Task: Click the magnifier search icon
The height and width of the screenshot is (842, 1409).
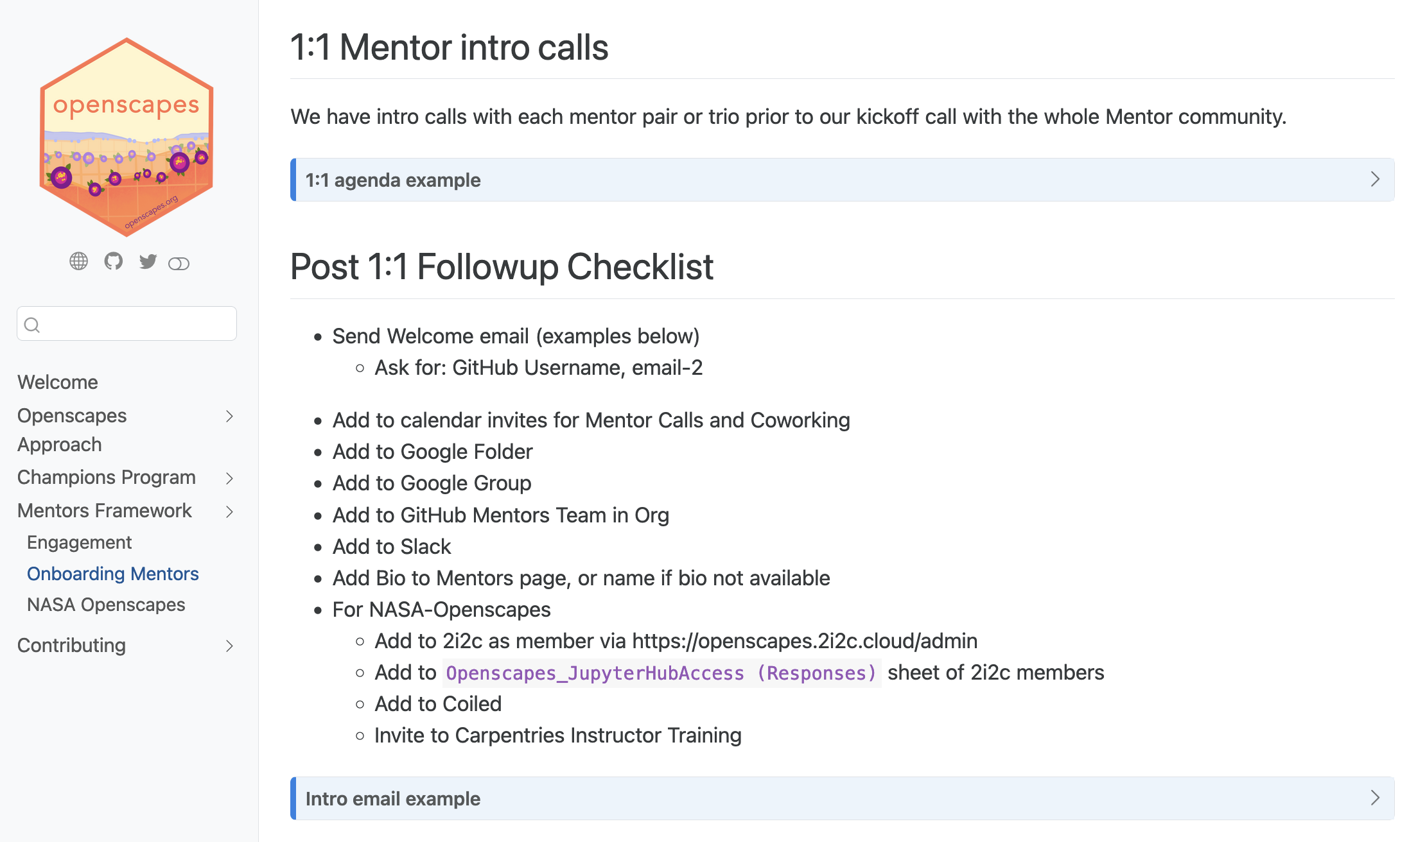Action: click(32, 325)
